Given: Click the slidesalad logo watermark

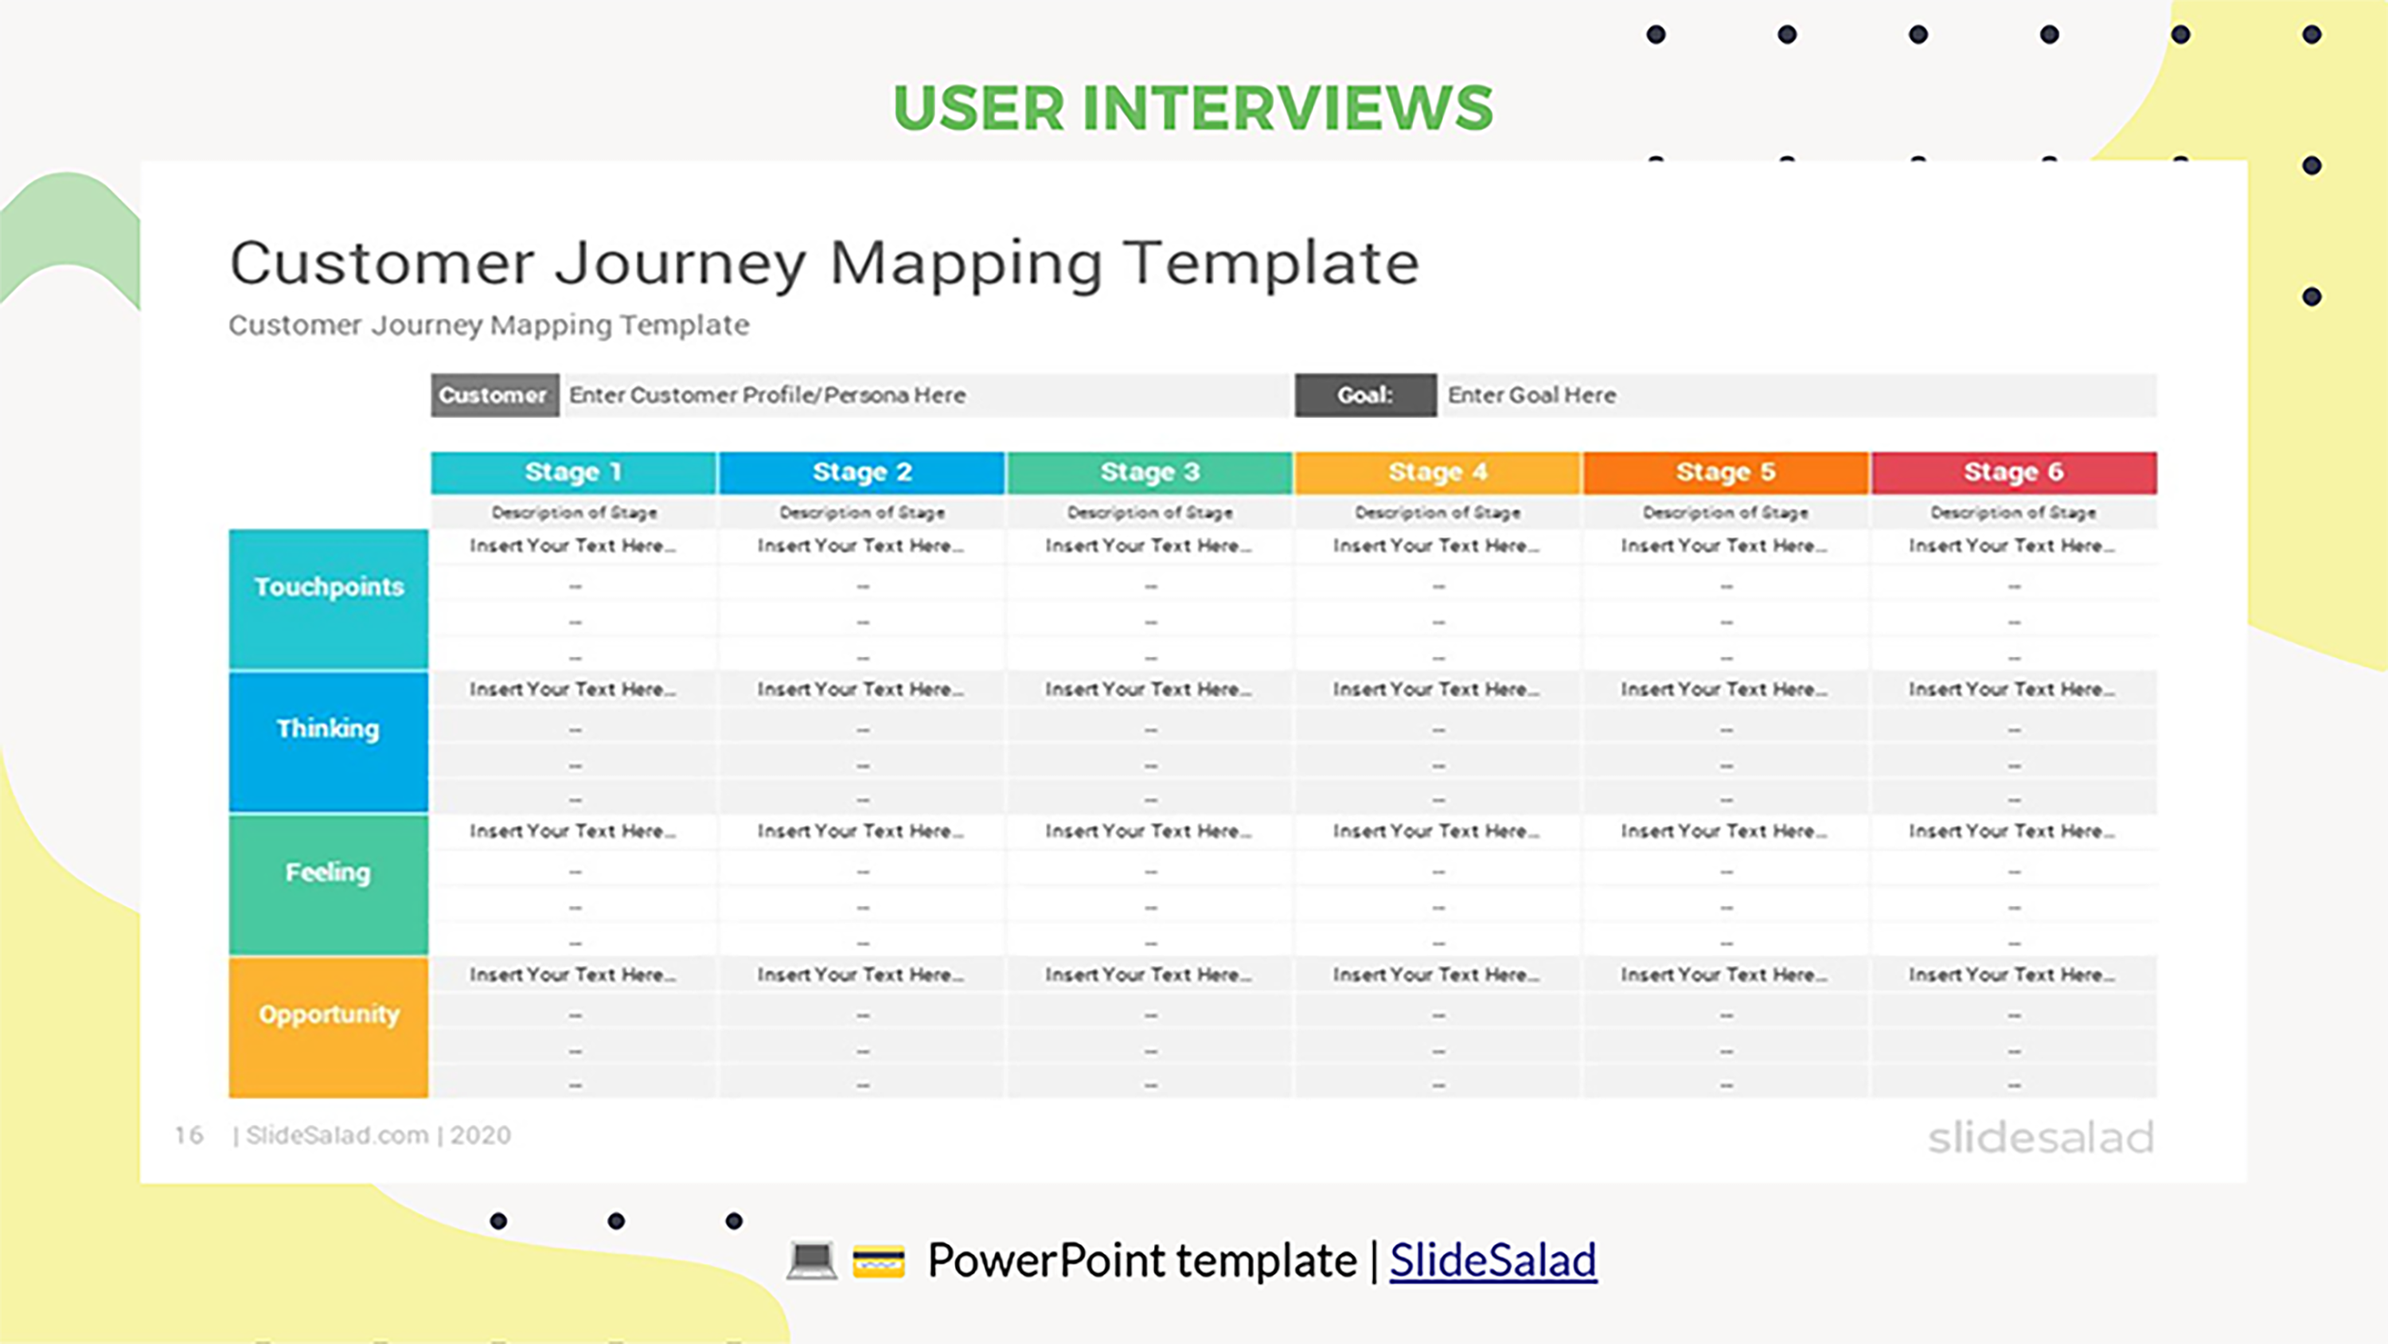Looking at the screenshot, I should [2040, 1138].
